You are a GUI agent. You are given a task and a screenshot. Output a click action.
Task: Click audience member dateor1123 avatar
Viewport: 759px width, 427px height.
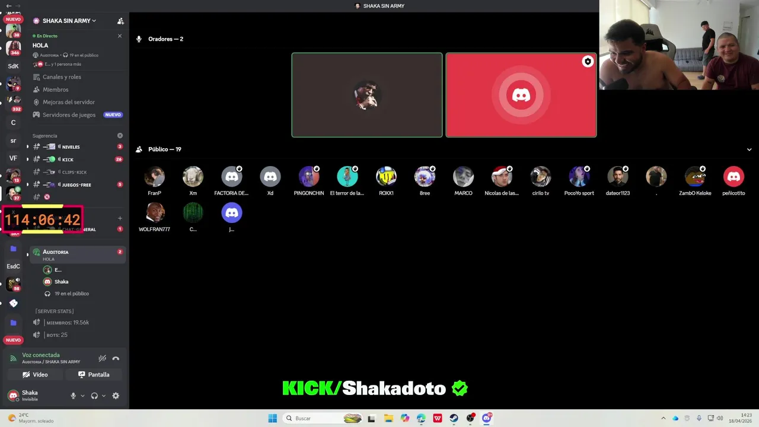tap(618, 177)
